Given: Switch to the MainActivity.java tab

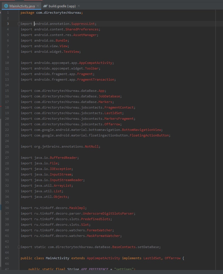Looking at the screenshot, I should click(22, 6).
